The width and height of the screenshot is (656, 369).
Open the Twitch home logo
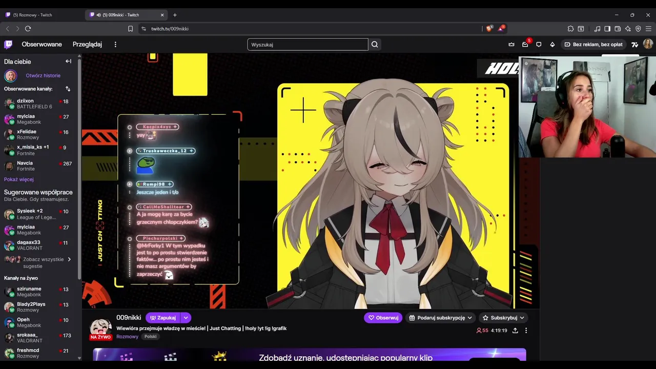8,45
